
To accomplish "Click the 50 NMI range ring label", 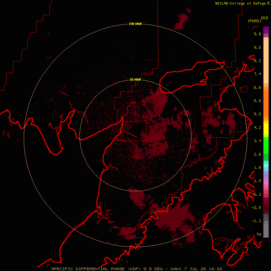I will click(135, 79).
